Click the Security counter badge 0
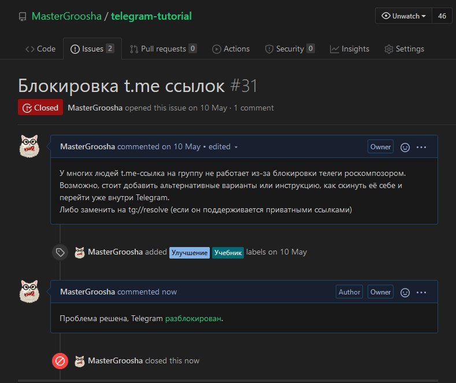 310,49
